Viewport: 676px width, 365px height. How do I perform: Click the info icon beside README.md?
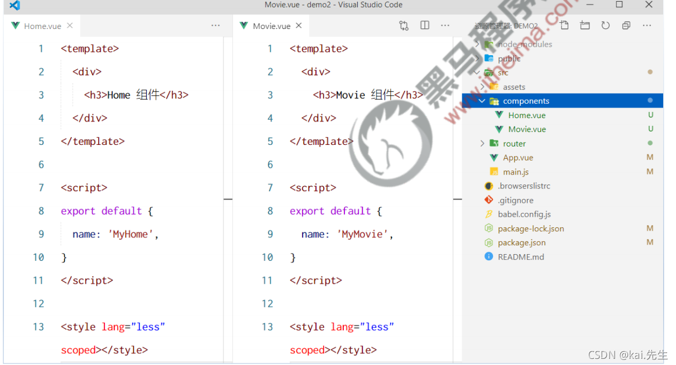(489, 257)
